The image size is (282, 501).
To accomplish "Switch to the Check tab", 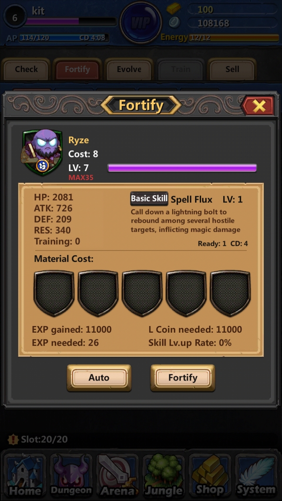I will click(26, 69).
